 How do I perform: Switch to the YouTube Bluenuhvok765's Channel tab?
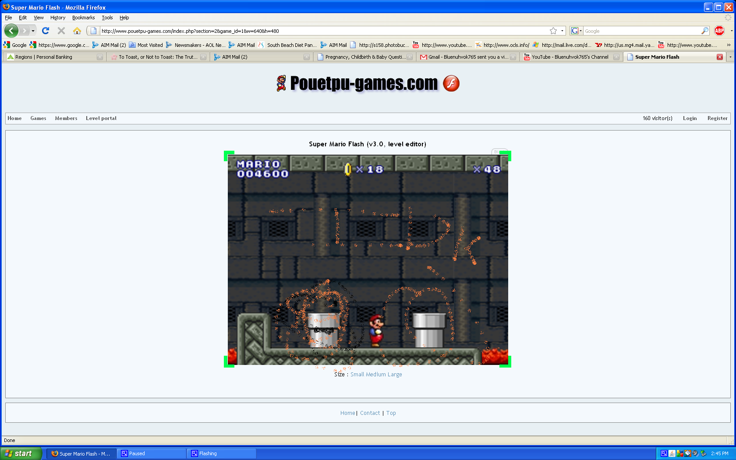pos(571,57)
